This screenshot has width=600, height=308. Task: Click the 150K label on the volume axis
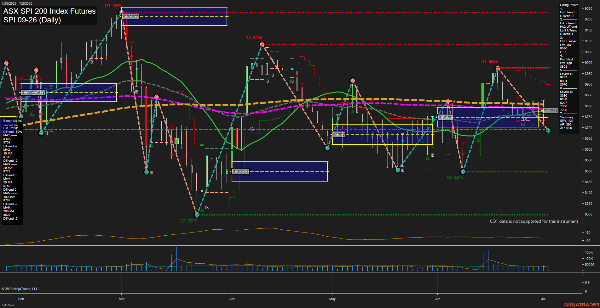[589, 252]
